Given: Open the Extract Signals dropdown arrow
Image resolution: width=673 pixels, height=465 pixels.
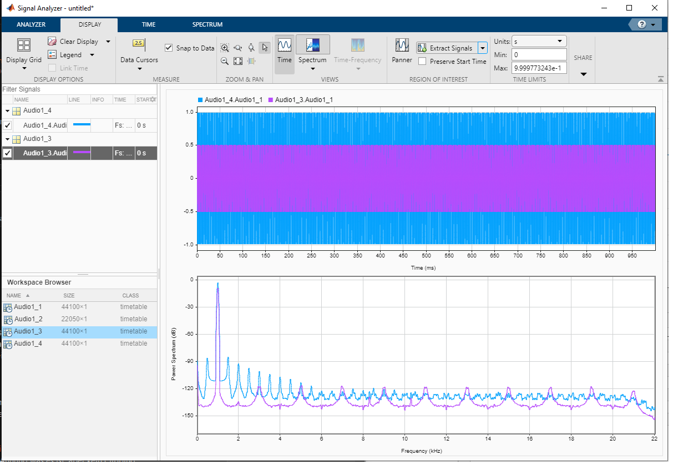Looking at the screenshot, I should coord(483,48).
